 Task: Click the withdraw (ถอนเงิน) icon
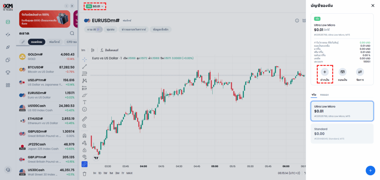[x=342, y=72]
